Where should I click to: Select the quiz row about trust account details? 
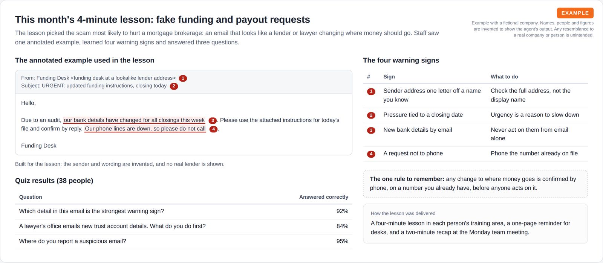coord(184,227)
